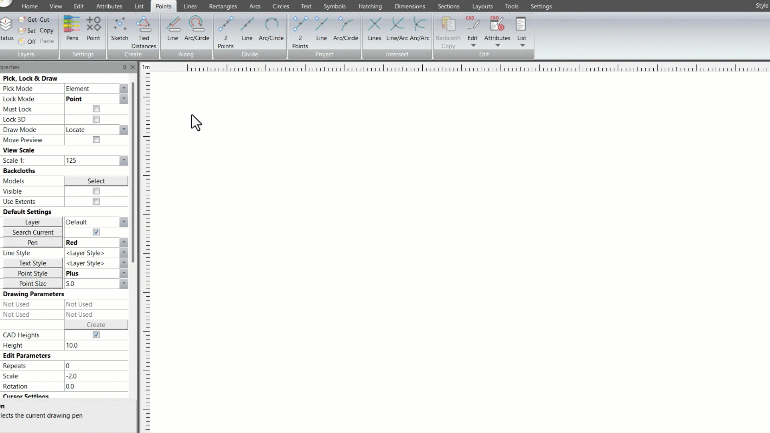Open the Scale 1: dropdown

pyautogui.click(x=124, y=160)
